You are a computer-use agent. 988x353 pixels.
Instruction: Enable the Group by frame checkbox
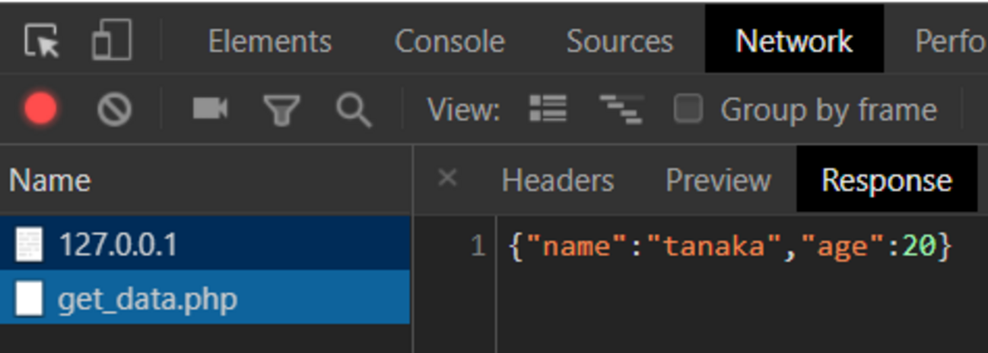click(x=688, y=109)
